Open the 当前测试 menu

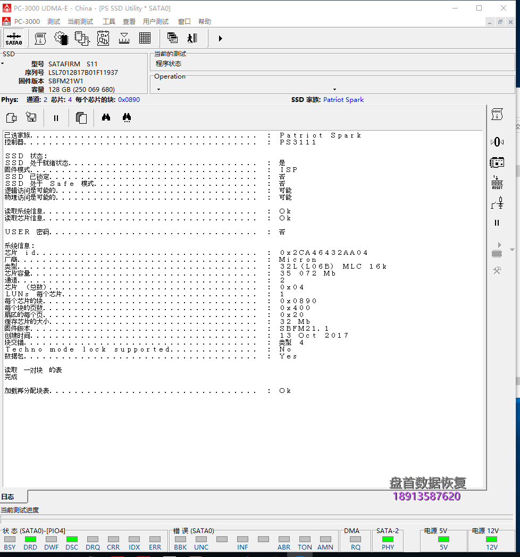(x=80, y=22)
